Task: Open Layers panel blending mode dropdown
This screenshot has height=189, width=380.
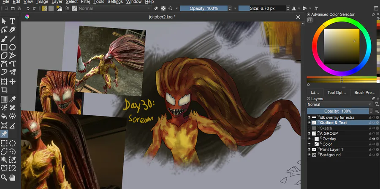Action: 340,104
